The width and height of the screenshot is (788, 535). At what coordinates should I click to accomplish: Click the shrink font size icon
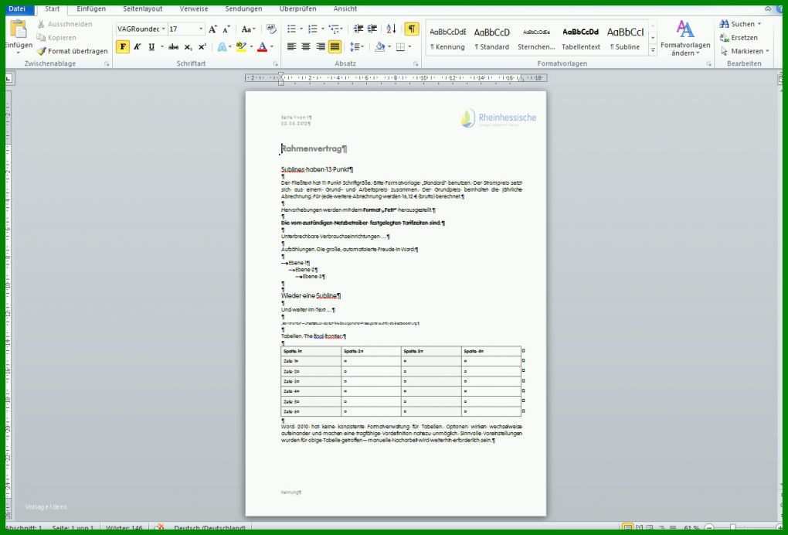click(x=226, y=29)
